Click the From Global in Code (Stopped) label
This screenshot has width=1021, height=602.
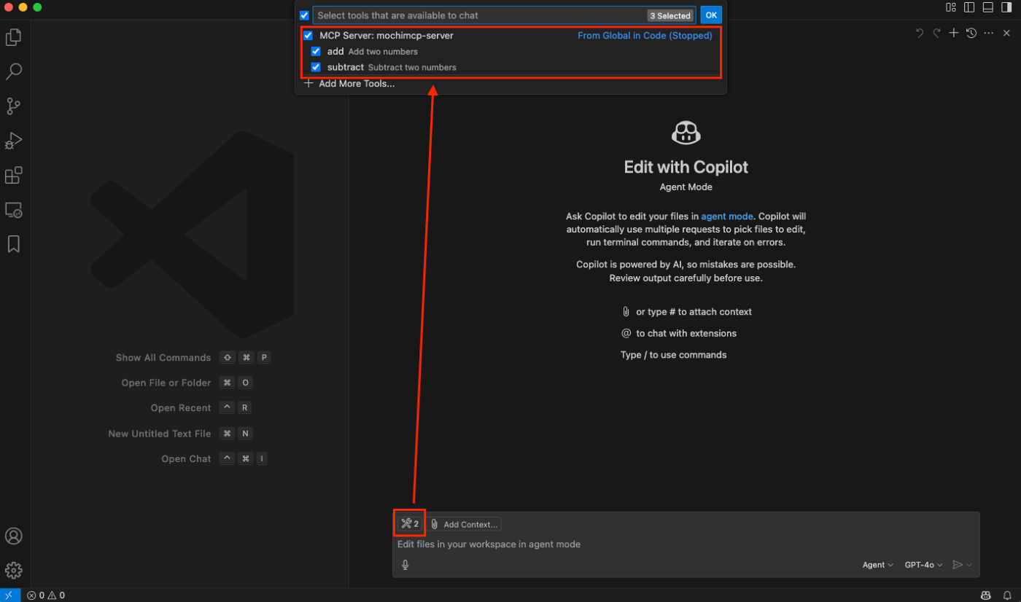[645, 36]
